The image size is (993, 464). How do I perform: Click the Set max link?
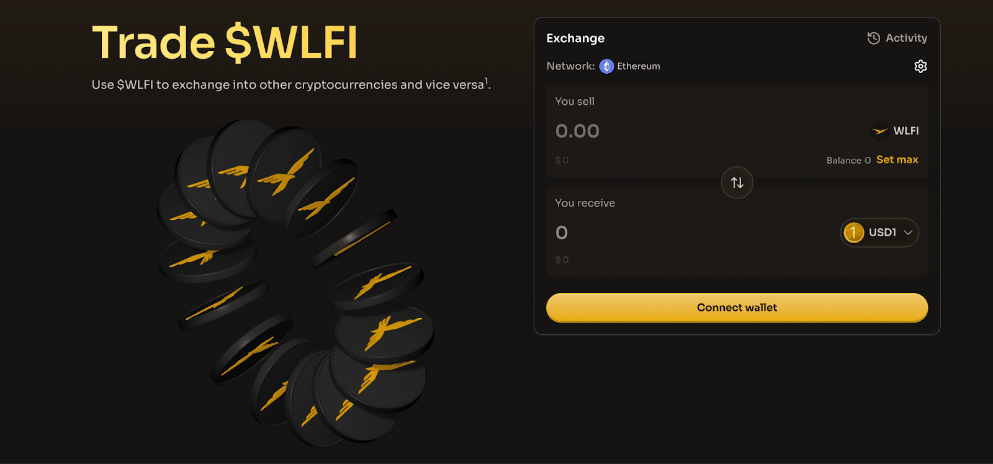(897, 159)
